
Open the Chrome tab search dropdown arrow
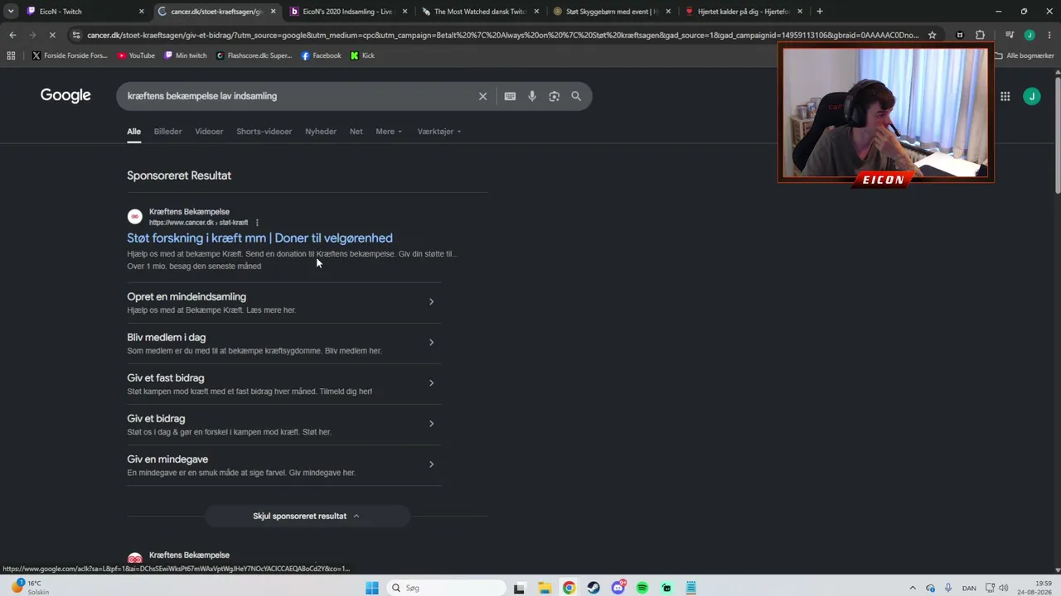[11, 12]
